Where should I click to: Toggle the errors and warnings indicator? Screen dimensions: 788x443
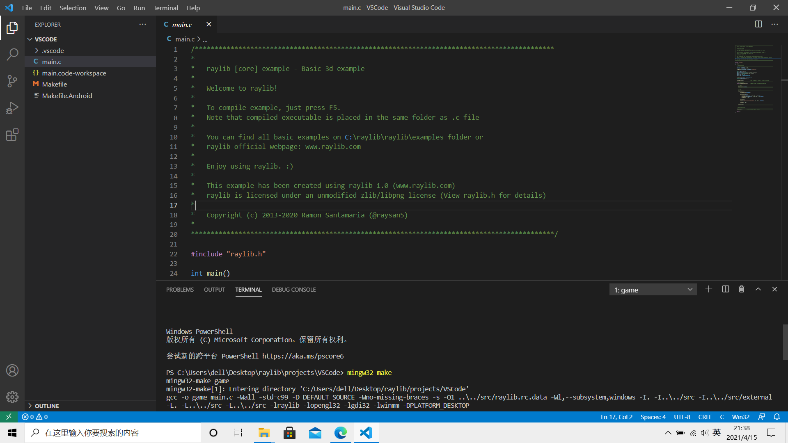coord(35,417)
